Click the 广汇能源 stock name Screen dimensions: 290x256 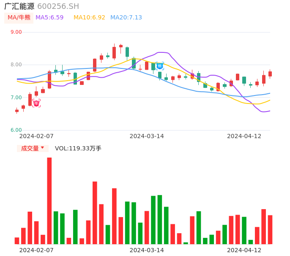(19, 6)
